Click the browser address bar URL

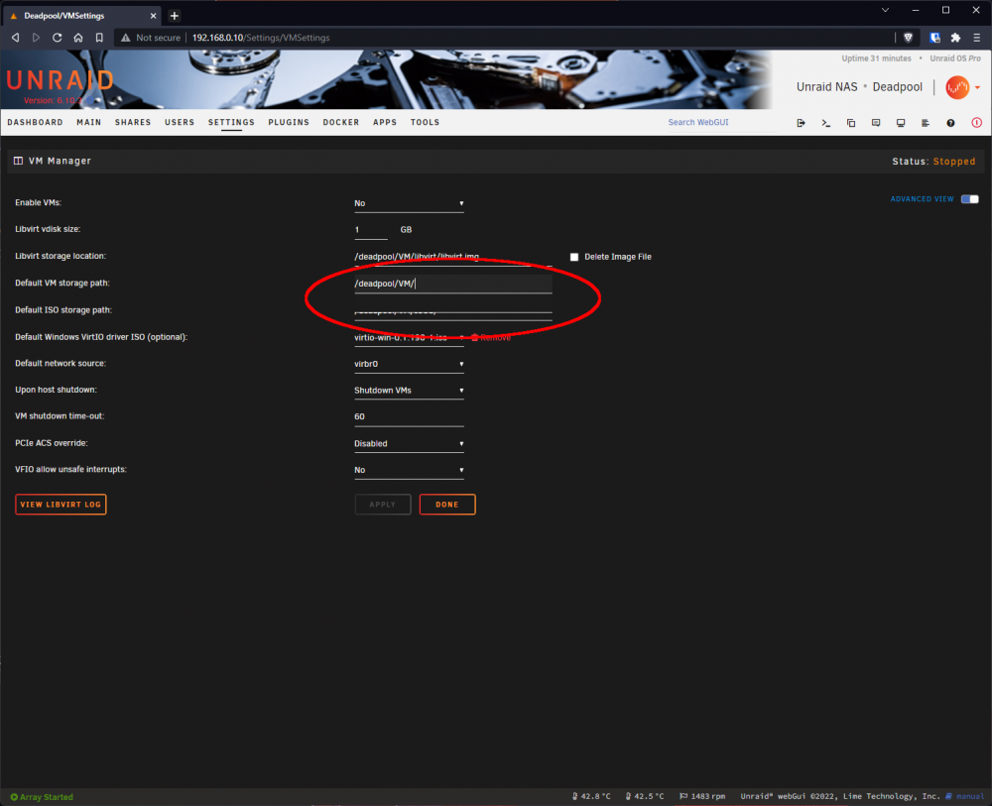[261, 38]
